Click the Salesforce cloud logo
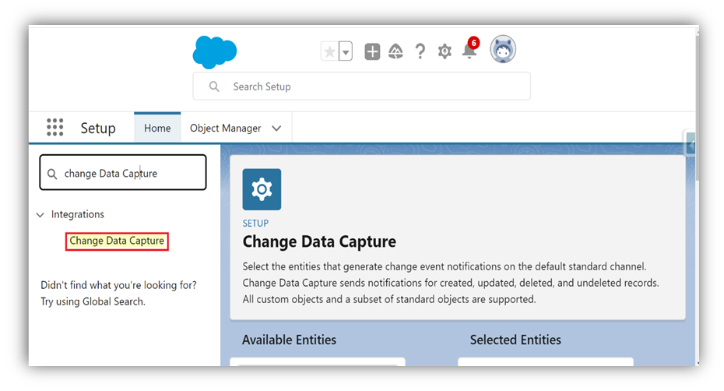Viewport: 724px width, 391px height. click(x=215, y=52)
